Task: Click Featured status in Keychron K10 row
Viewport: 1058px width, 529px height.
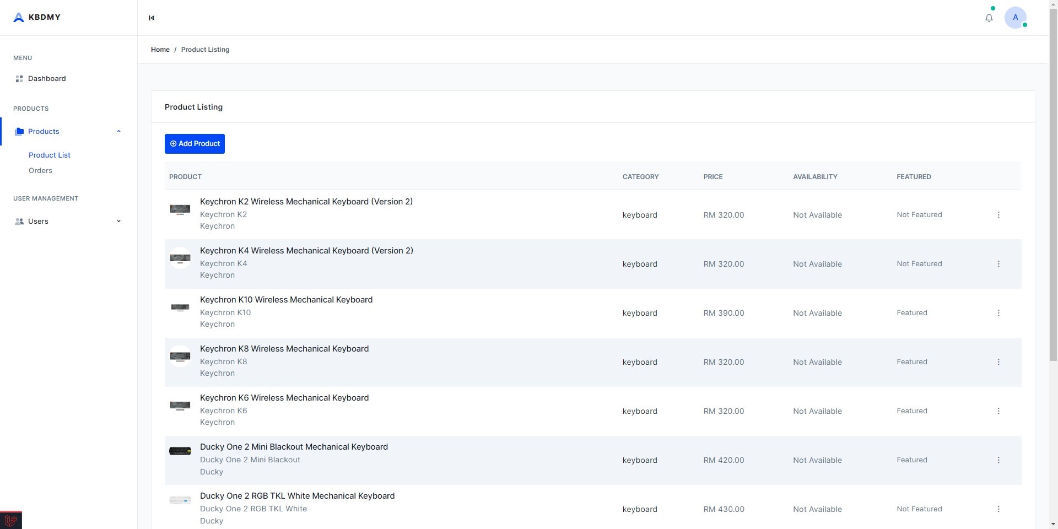Action: pyautogui.click(x=912, y=313)
